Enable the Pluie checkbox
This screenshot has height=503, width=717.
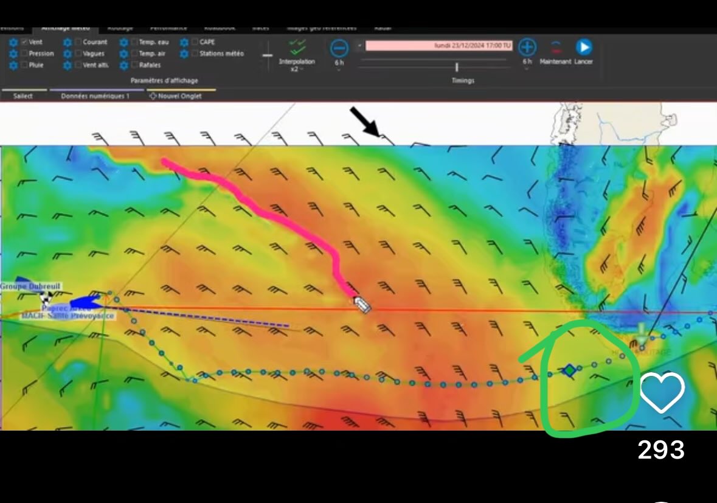[x=25, y=64]
